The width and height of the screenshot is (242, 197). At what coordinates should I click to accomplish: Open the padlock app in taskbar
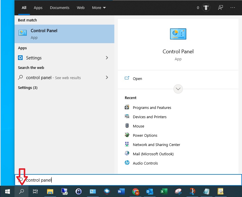pyautogui.click(x=79, y=191)
